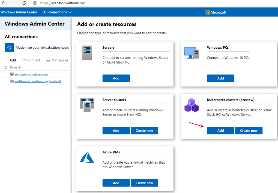The width and height of the screenshot is (278, 193).
Task: Click the aks-cluster connection icon
Action: coord(12,74)
